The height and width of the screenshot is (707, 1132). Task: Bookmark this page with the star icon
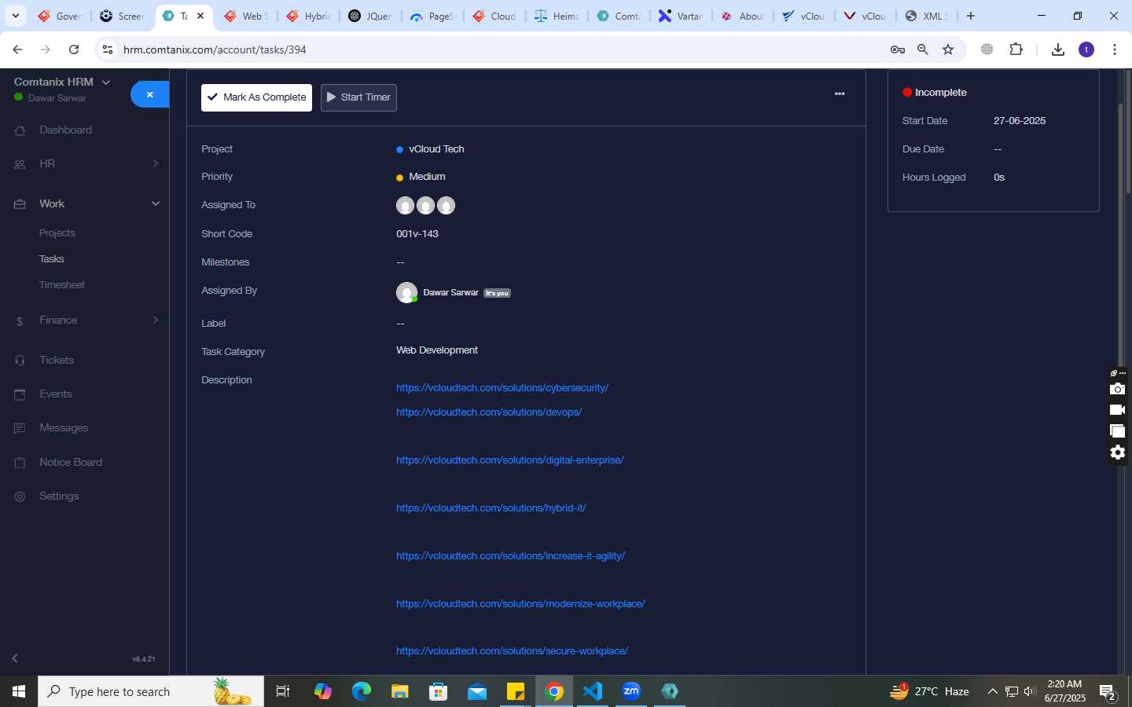tap(948, 49)
